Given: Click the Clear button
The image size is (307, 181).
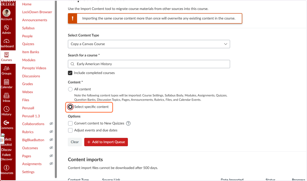Looking at the screenshot, I should [x=75, y=142].
